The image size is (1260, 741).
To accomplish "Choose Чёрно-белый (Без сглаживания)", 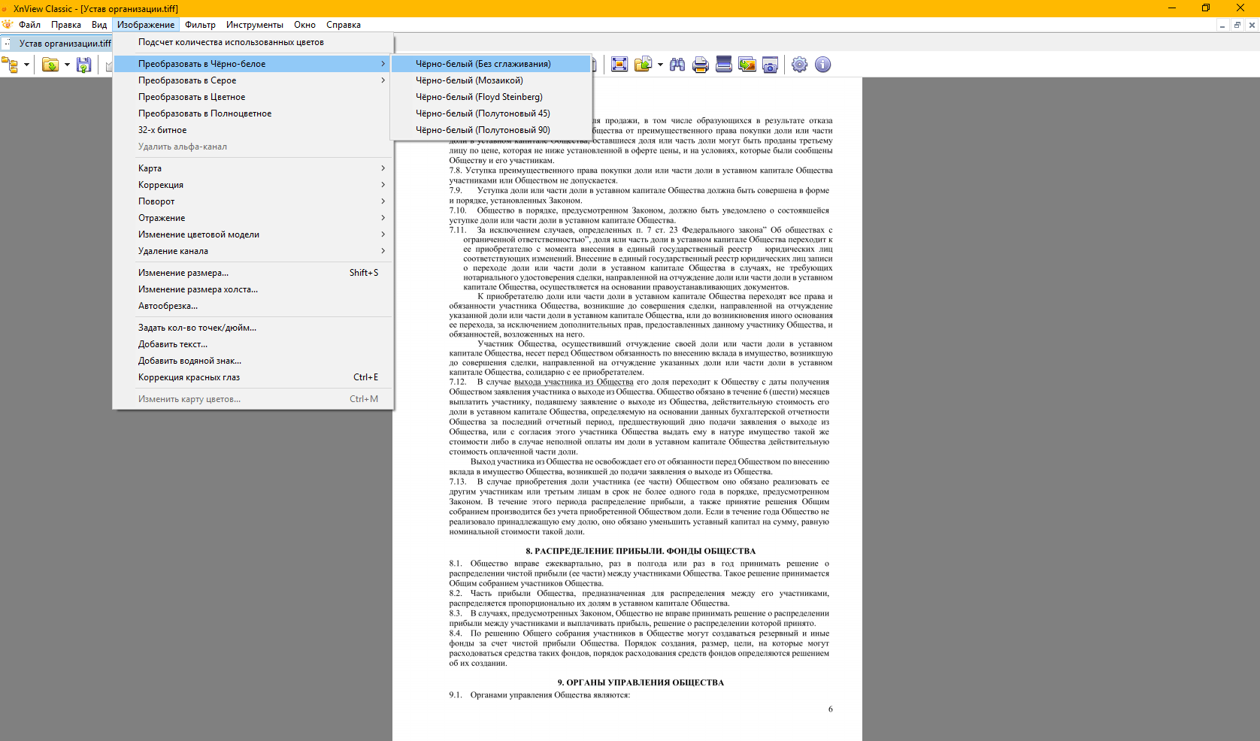I will 492,64.
